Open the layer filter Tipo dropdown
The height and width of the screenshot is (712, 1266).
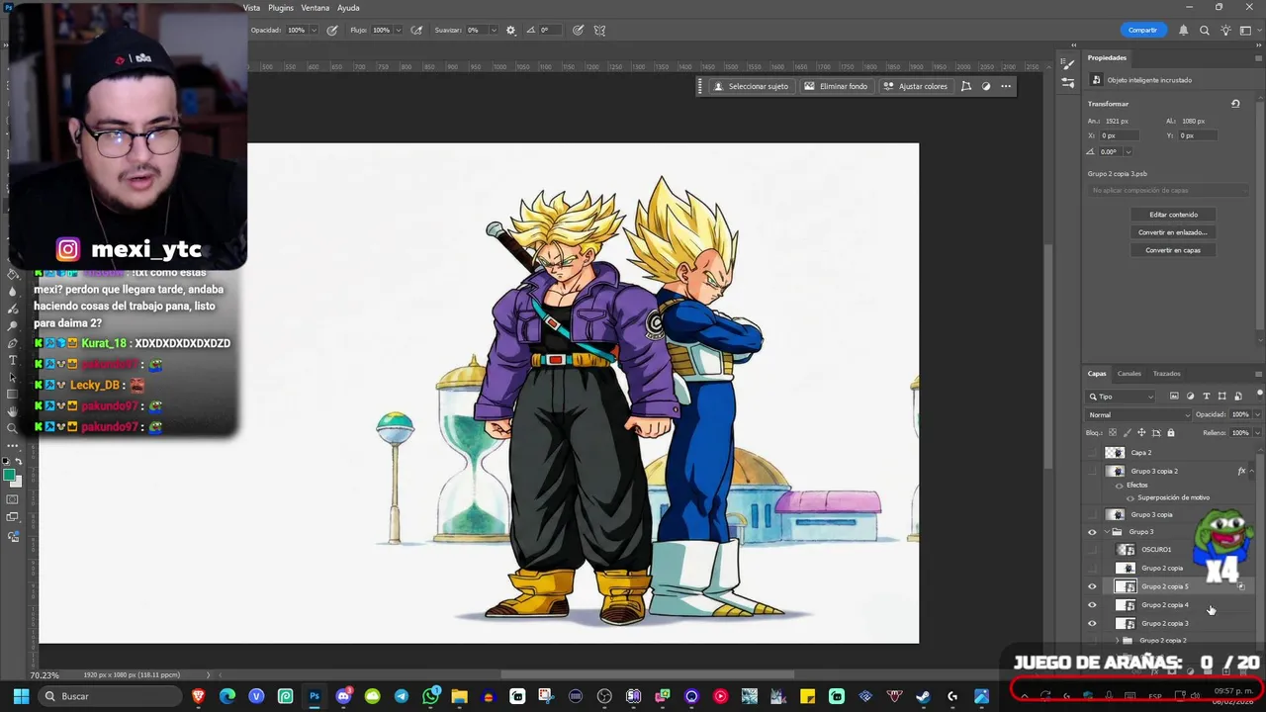click(1122, 397)
